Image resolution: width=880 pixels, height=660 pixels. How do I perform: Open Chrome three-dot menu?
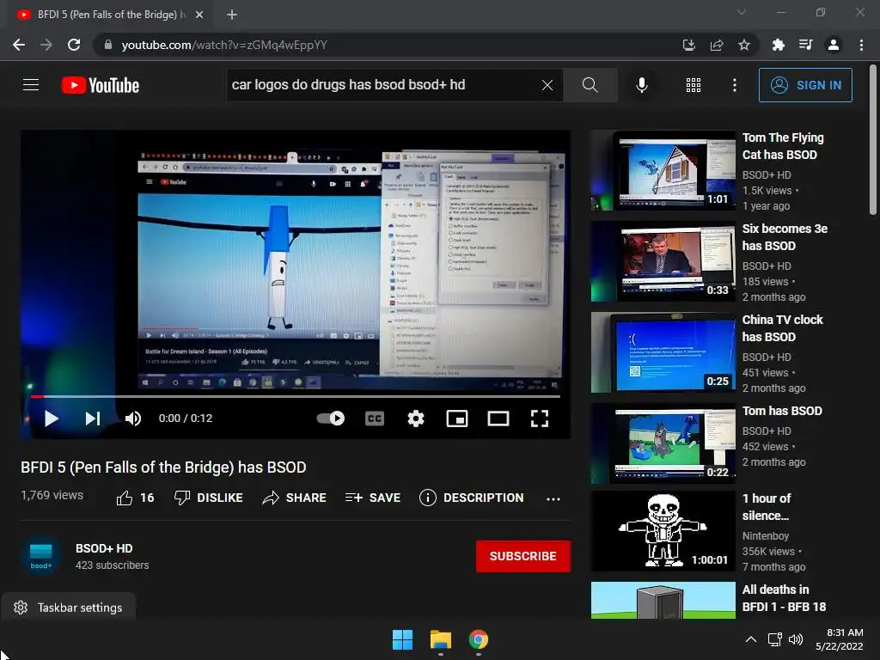pyautogui.click(x=861, y=45)
